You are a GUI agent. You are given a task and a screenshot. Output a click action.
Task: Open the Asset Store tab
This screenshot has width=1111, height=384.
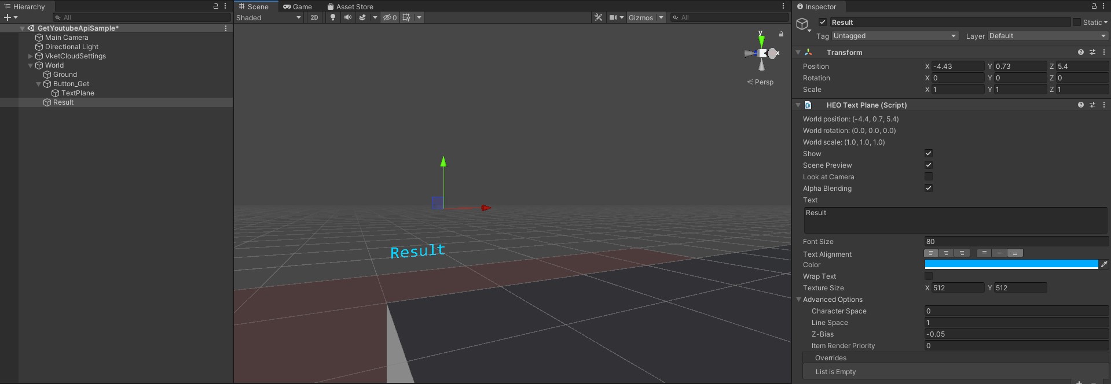coord(350,6)
